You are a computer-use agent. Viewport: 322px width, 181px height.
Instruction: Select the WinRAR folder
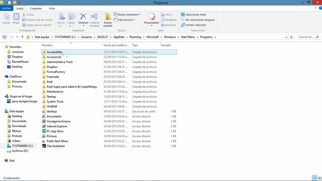click(109, 107)
